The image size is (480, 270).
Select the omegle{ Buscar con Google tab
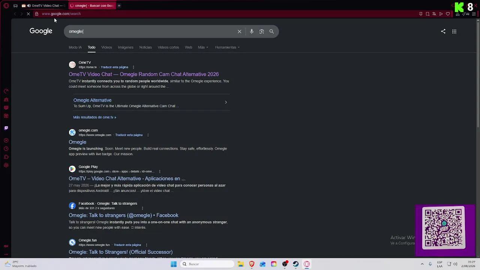pyautogui.click(x=92, y=6)
